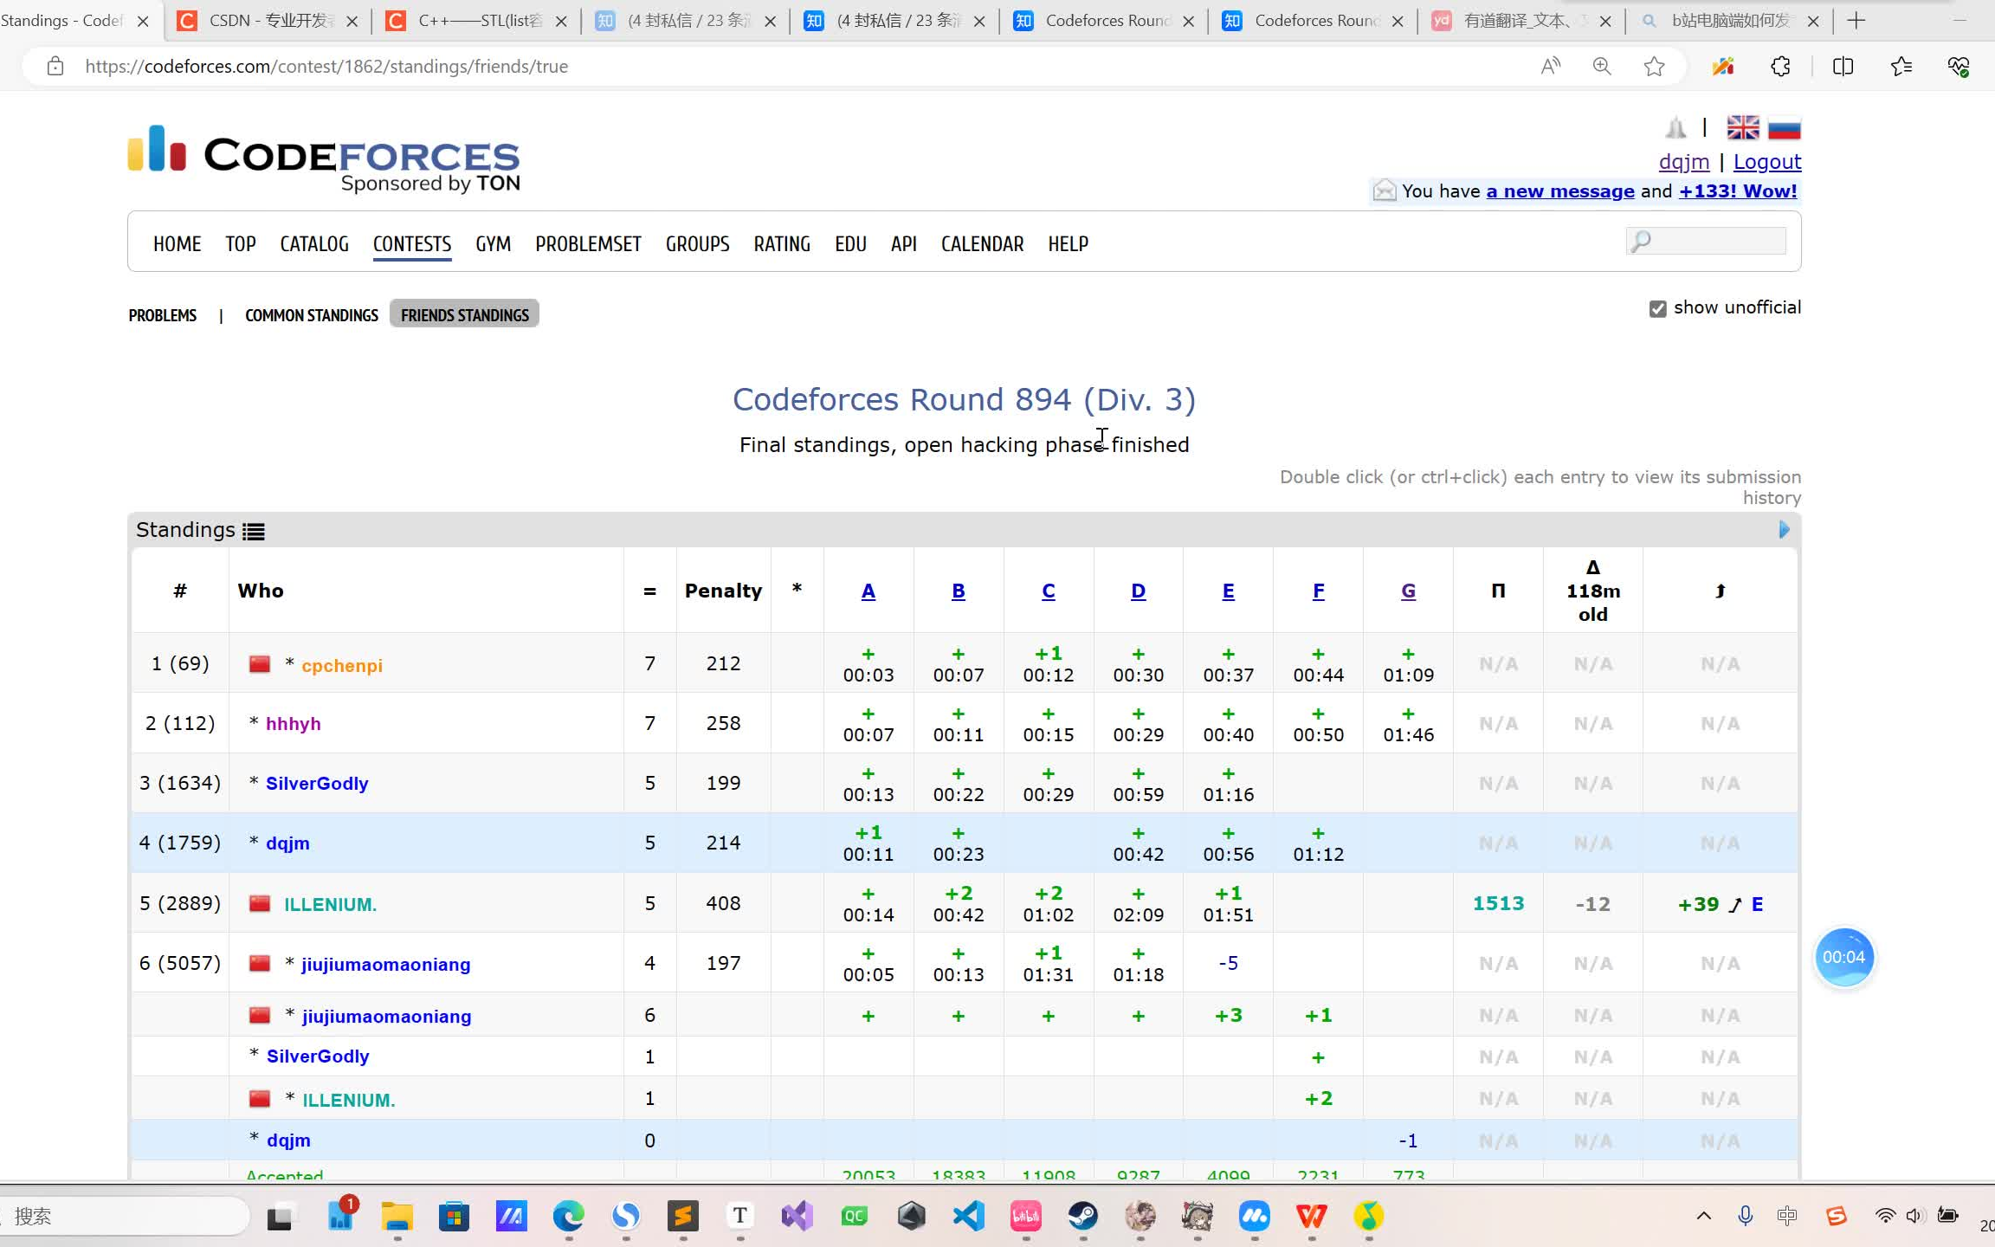Open the PROBLEMSET menu item
Image resolution: width=1995 pixels, height=1247 pixels.
click(588, 244)
